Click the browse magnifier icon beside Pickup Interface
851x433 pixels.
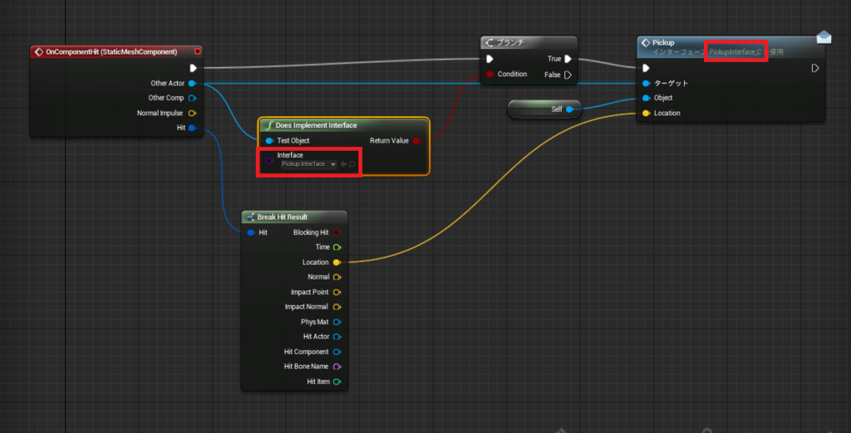(352, 164)
